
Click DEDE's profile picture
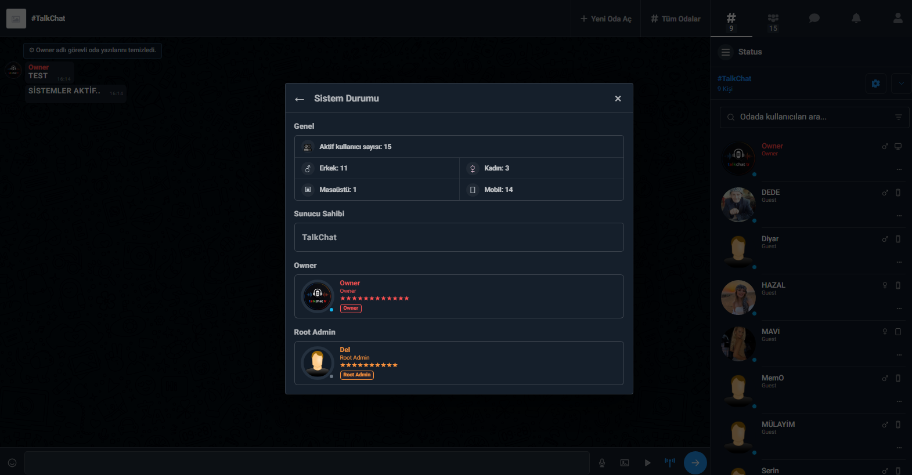738,205
